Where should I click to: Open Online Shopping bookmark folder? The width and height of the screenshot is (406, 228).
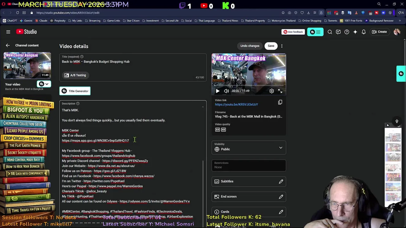[x=309, y=21]
